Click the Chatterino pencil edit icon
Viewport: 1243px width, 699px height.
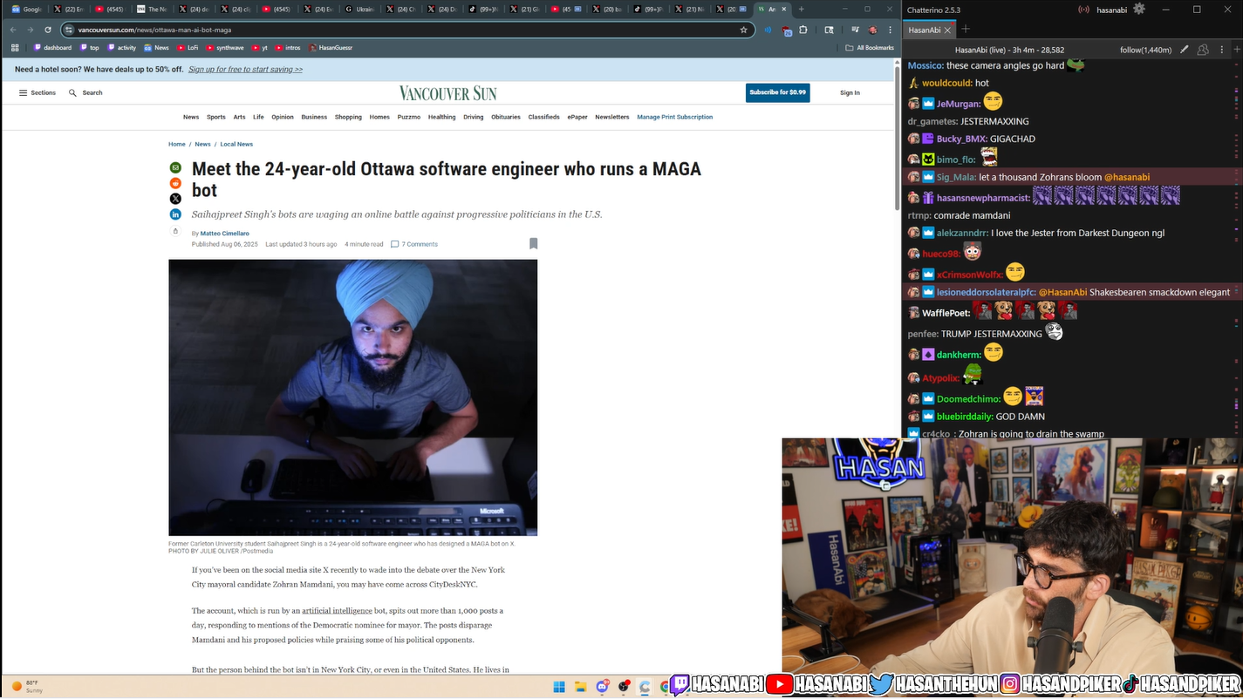1184,50
